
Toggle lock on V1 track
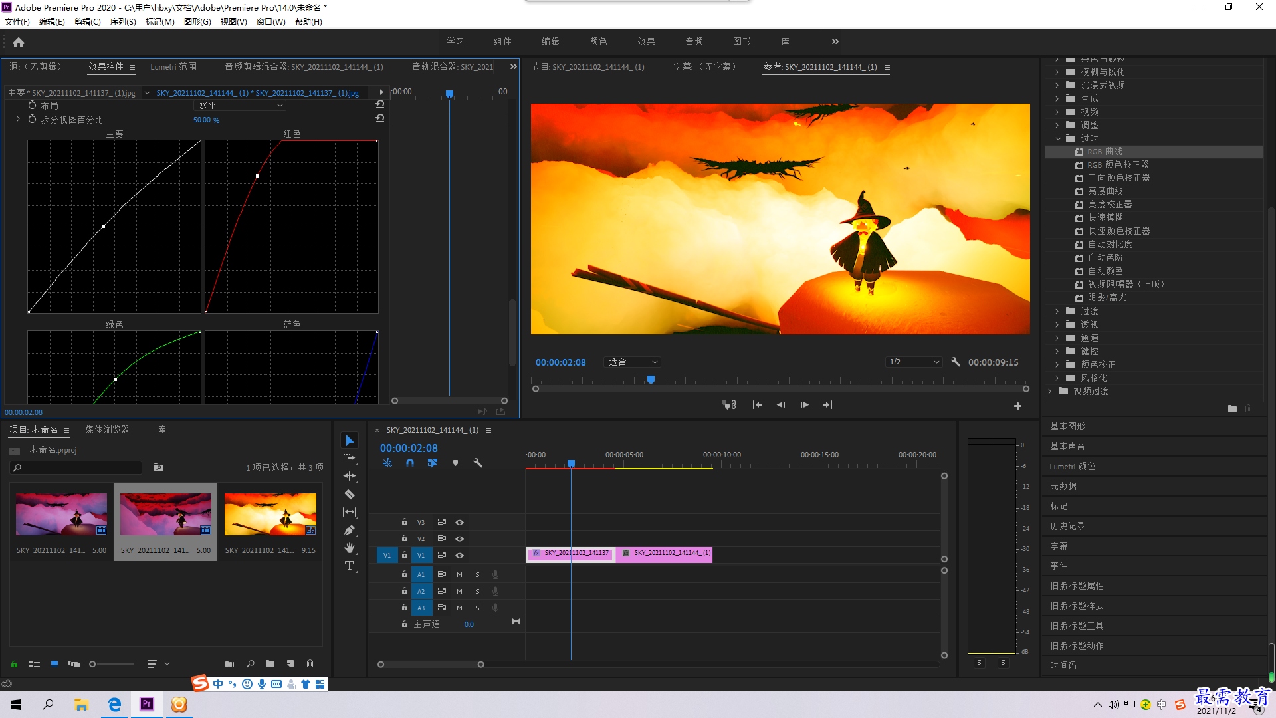pyautogui.click(x=404, y=555)
